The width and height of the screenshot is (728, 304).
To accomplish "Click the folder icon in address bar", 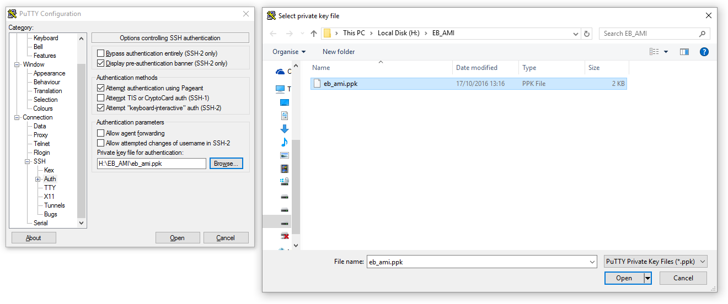I will (x=327, y=34).
